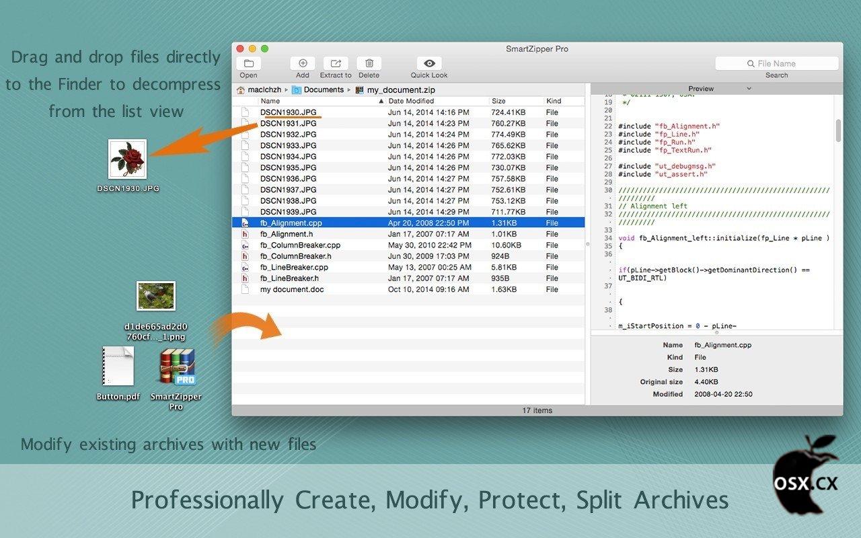
Task: Click inside the File Name search field
Action: [776, 63]
